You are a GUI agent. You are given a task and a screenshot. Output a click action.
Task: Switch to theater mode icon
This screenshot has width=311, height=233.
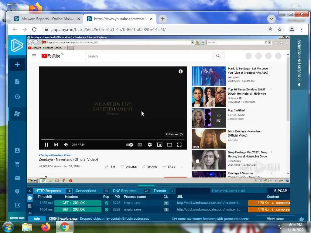(x=169, y=145)
